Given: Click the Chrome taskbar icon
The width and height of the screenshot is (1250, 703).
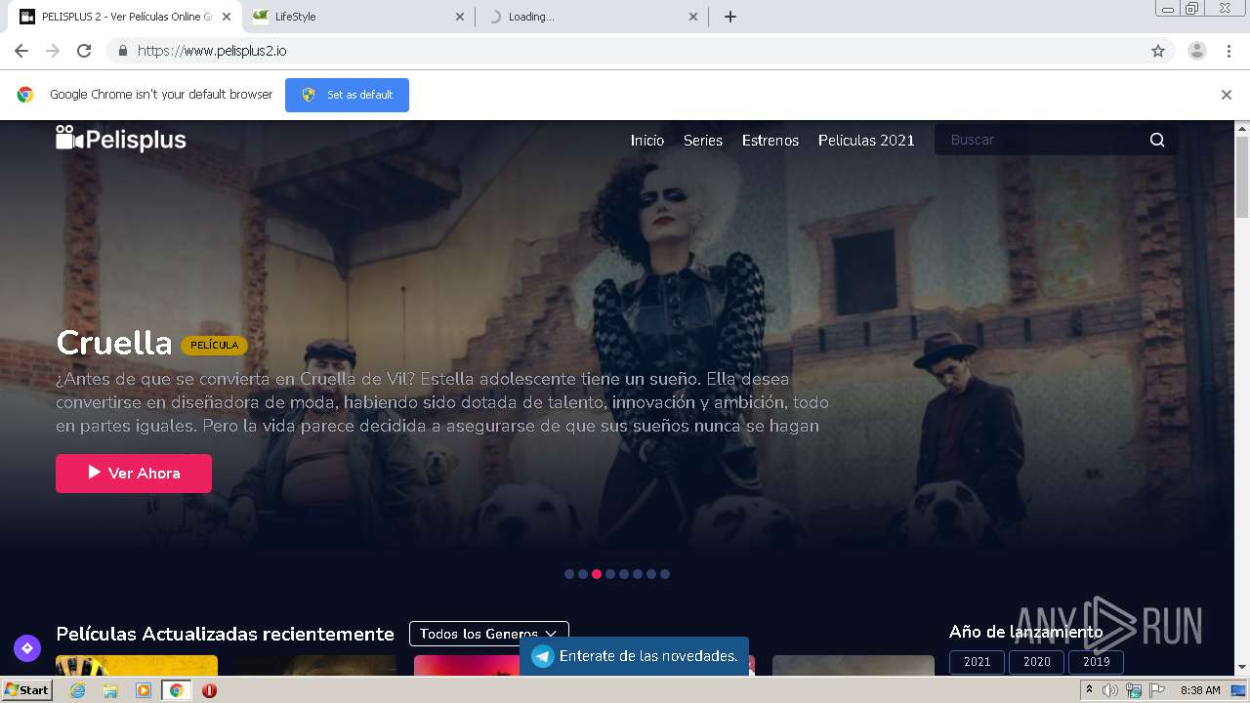Looking at the screenshot, I should 176,690.
